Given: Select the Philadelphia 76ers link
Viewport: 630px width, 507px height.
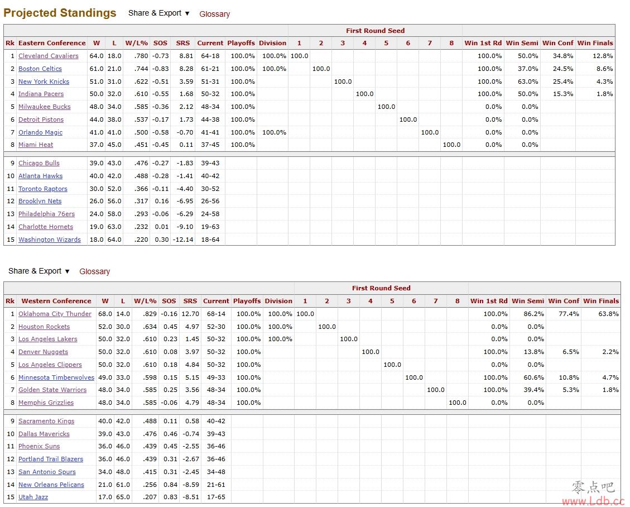Looking at the screenshot, I should pyautogui.click(x=47, y=214).
